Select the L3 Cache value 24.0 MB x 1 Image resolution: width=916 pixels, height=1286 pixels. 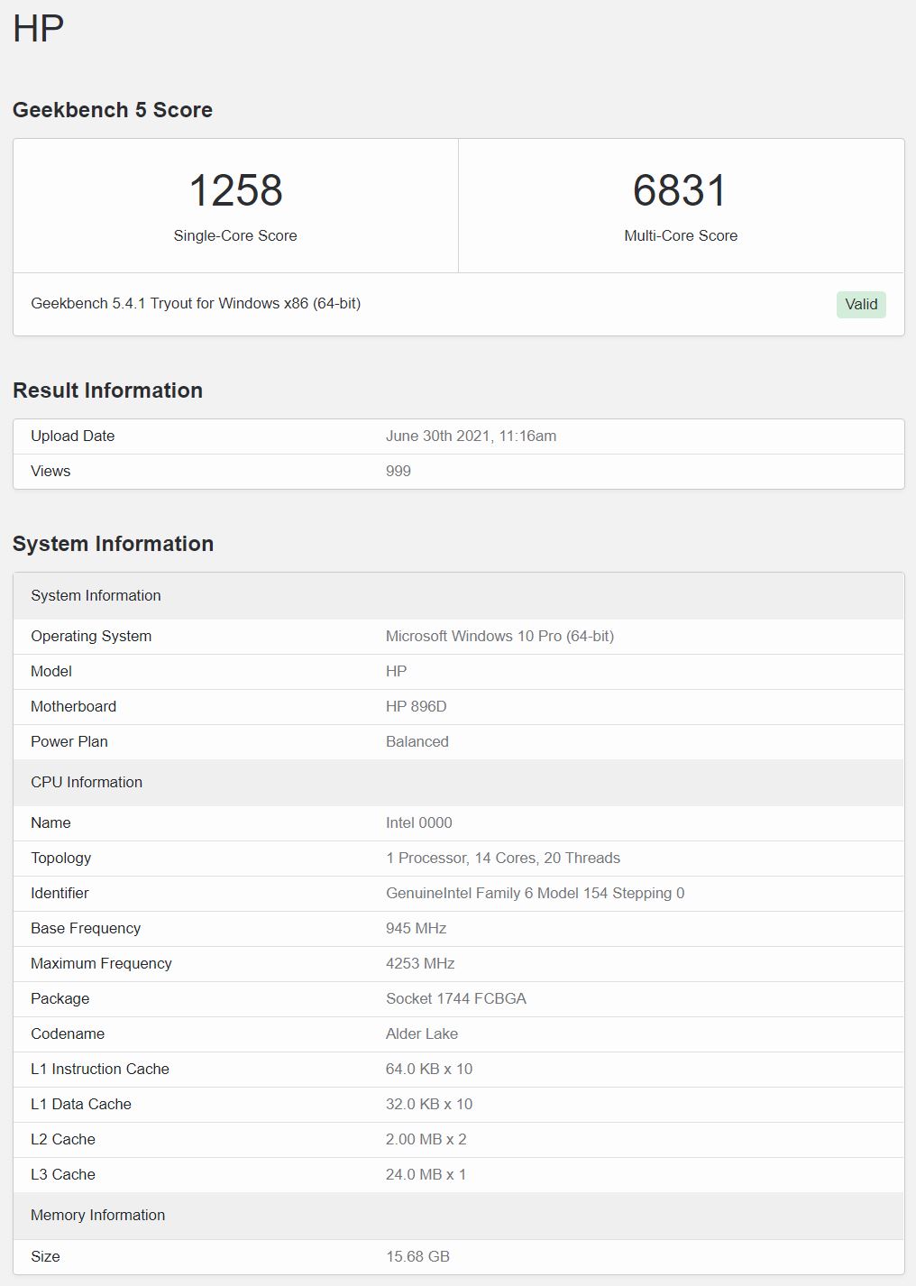426,1174
